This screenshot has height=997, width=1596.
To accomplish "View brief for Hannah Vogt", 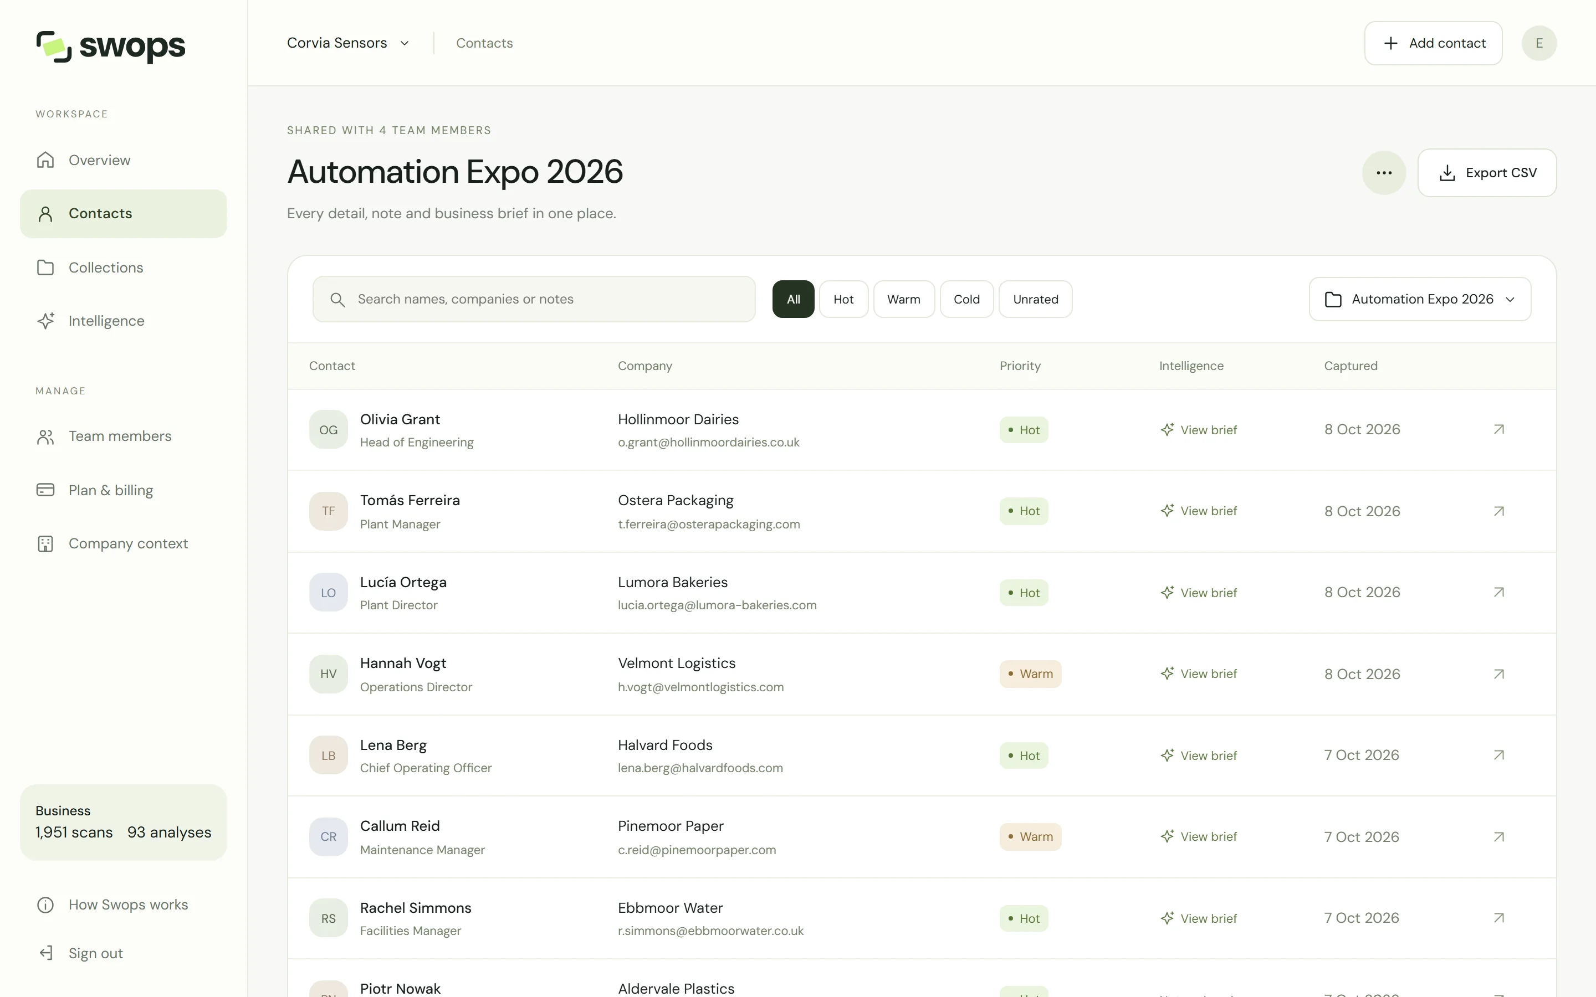I will [1198, 674].
